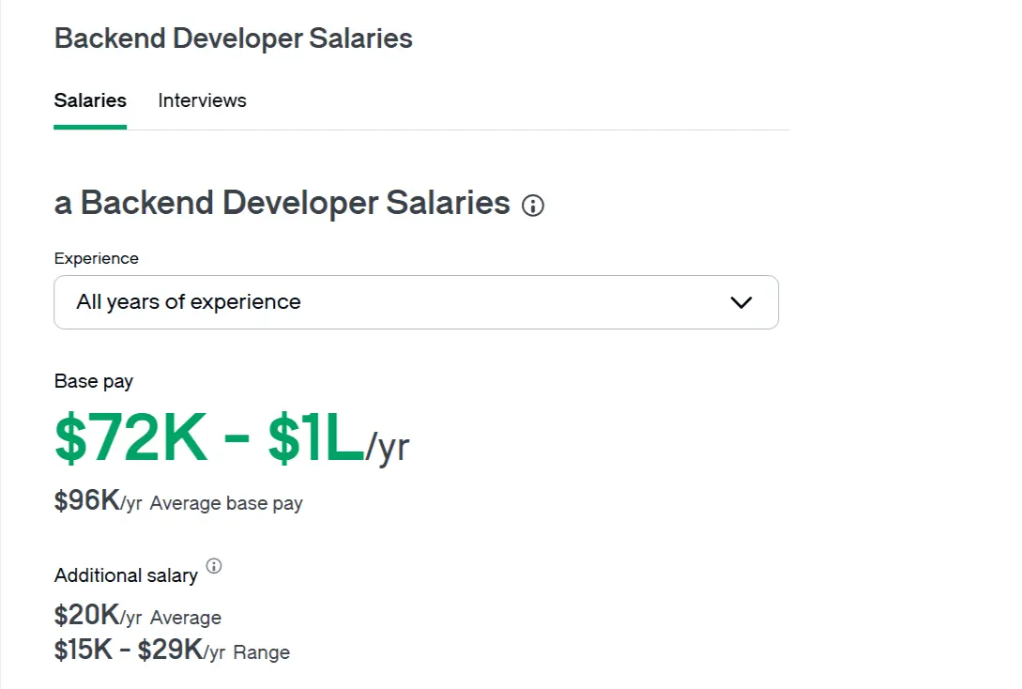The image size is (1022, 689).
Task: Open the All years of experience dropdown
Action: click(416, 302)
